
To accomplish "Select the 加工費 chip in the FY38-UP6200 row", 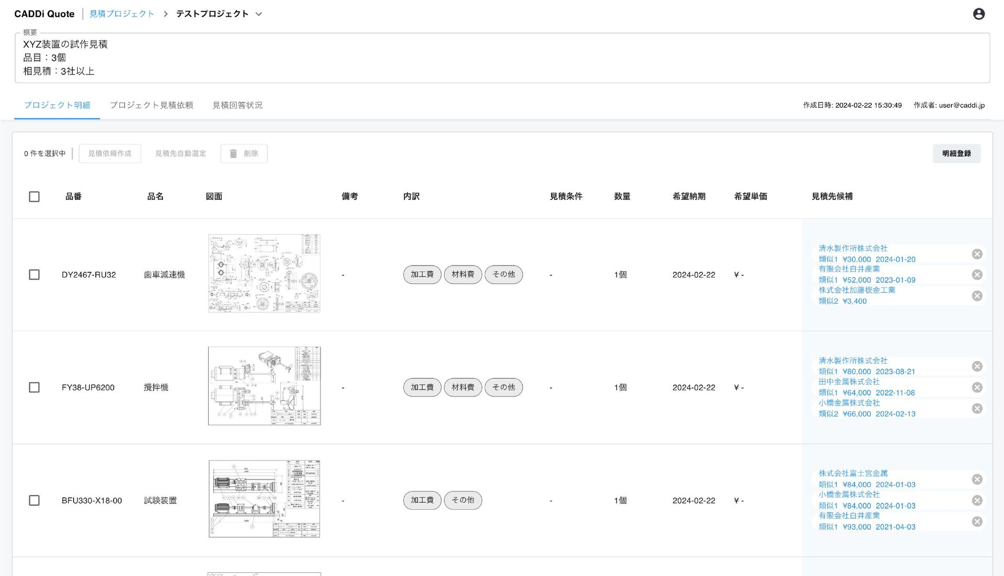I will 422,387.
